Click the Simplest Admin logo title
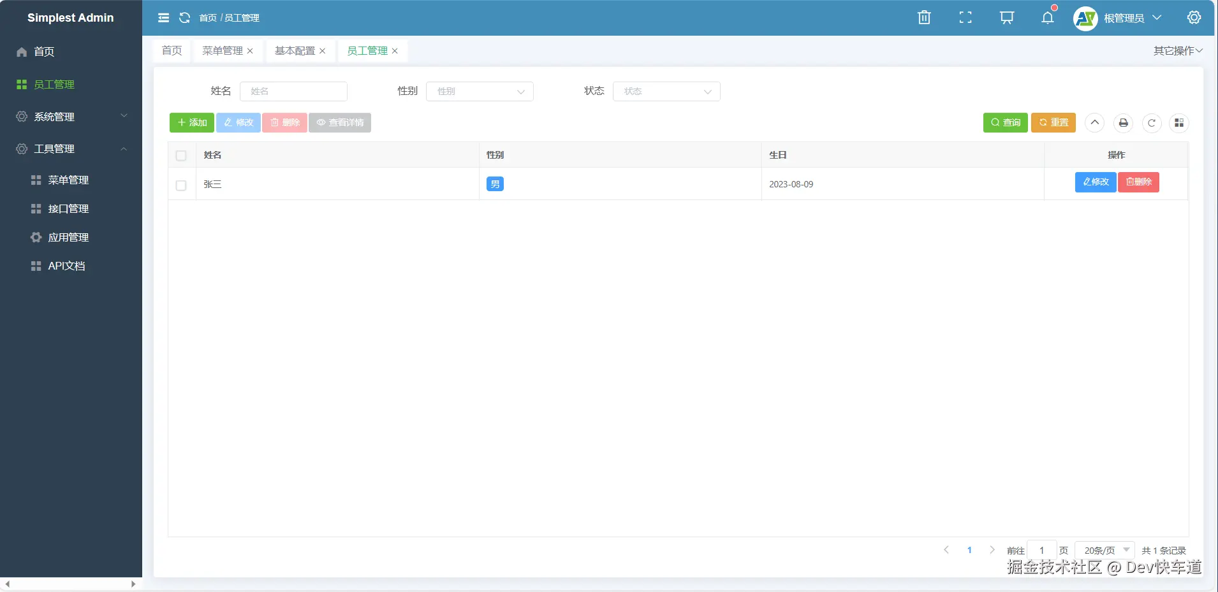Viewport: 1218px width, 592px height. click(x=71, y=18)
